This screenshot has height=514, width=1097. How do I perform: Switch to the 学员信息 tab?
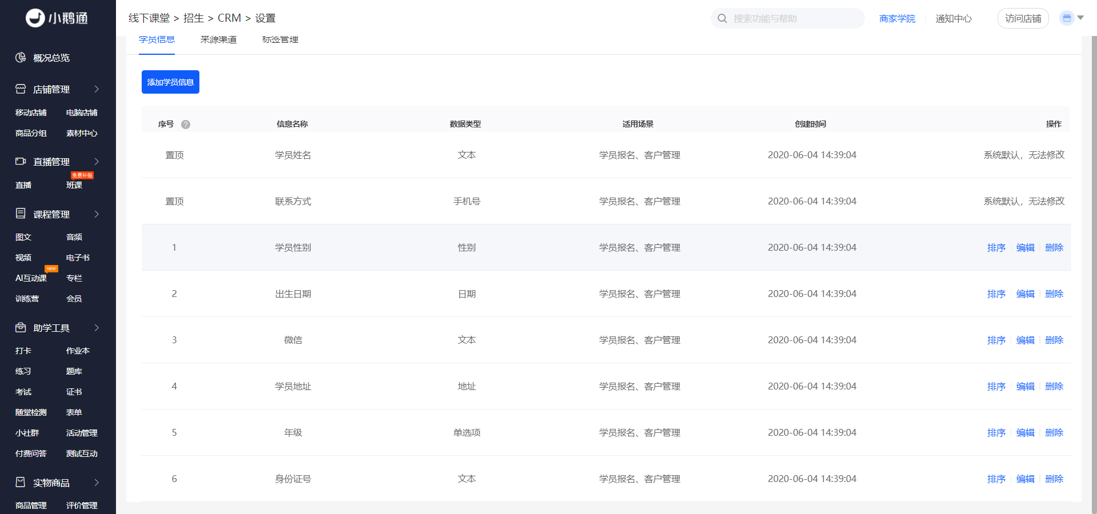(x=157, y=39)
